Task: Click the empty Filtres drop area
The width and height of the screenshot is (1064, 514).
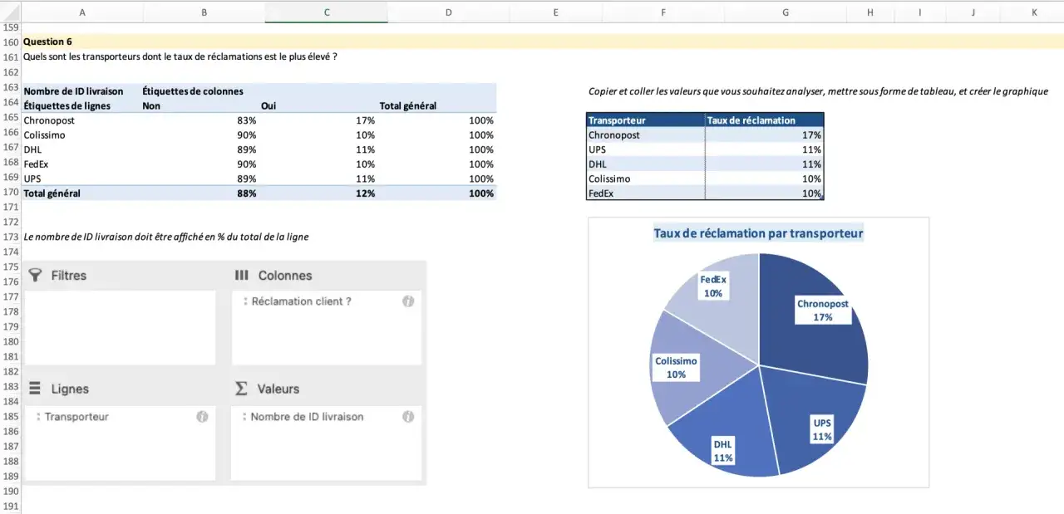Action: (120, 327)
